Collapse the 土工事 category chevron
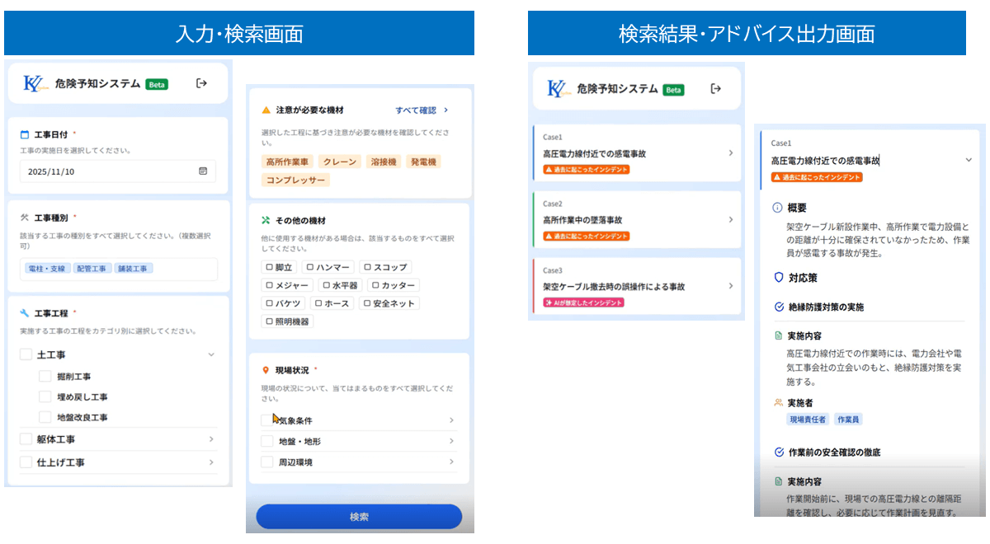This screenshot has height=544, width=990. click(211, 354)
